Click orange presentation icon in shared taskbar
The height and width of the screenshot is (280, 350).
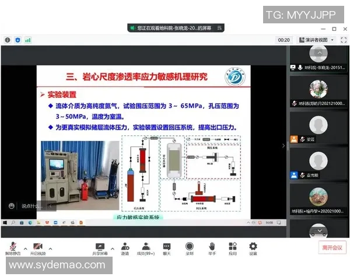pos(81,223)
